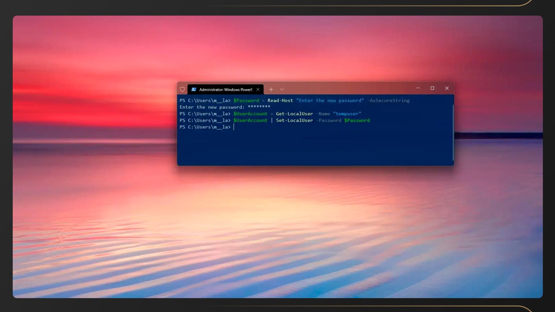Click the Get-LocalUser command text
The height and width of the screenshot is (312, 555).
294,114
